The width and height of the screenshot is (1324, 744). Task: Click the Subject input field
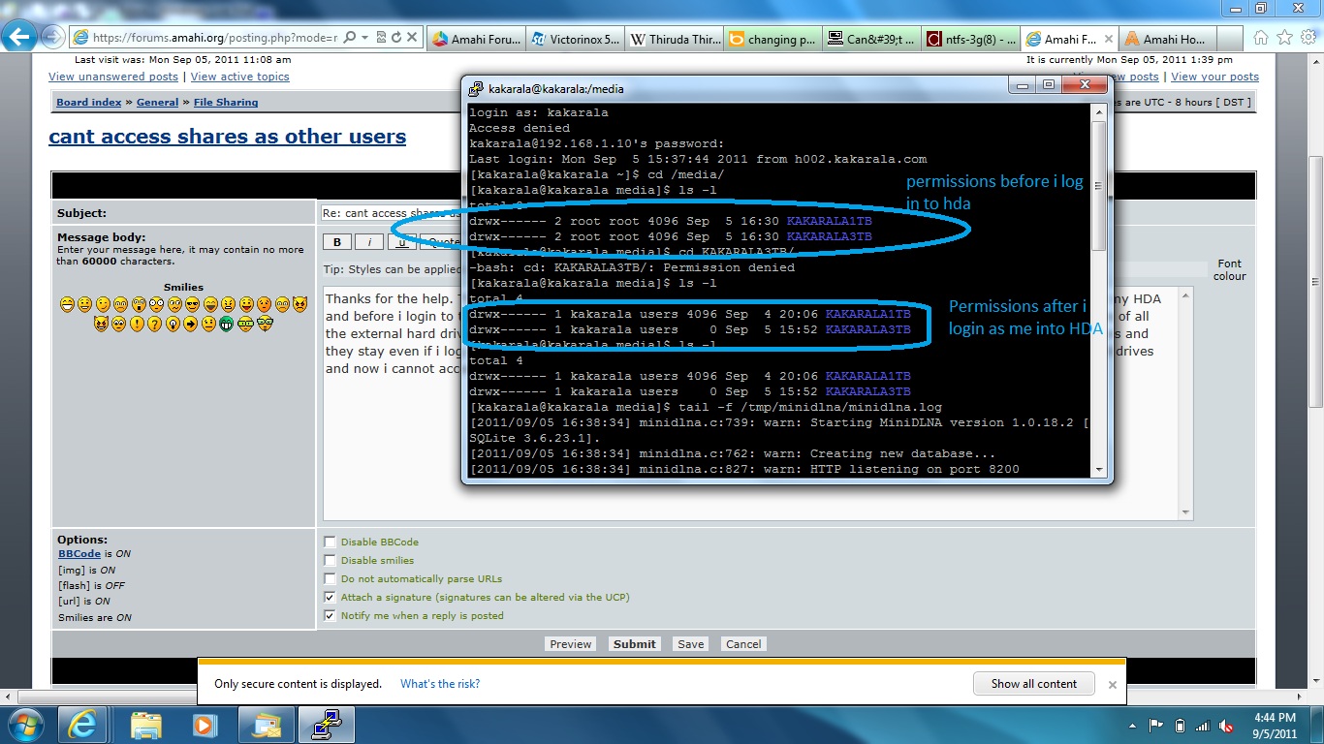392,213
